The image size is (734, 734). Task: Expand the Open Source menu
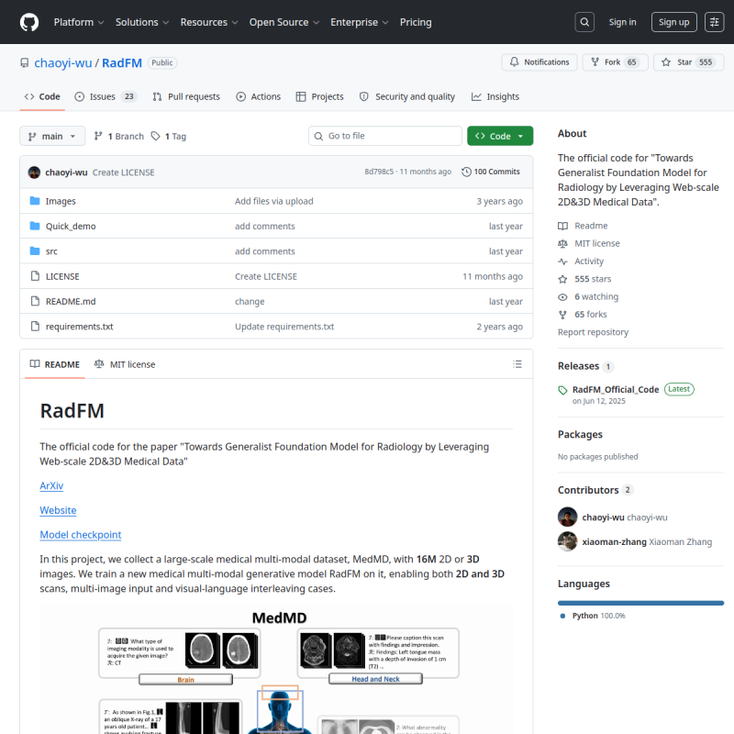click(284, 22)
